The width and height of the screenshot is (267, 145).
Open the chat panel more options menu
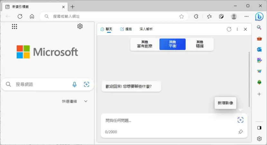coord(237,29)
